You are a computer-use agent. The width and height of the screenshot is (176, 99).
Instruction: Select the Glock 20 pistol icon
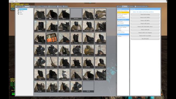[76, 26]
